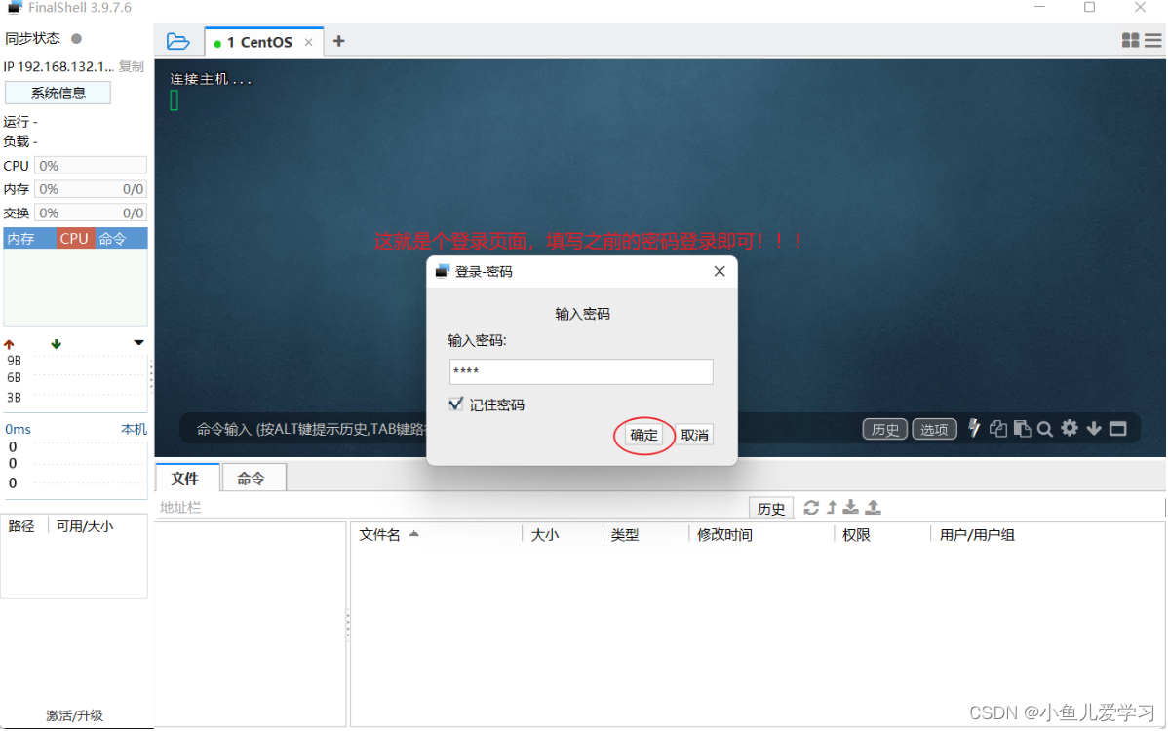Open the connection manager folder icon
The image size is (1168, 731).
coord(178,41)
